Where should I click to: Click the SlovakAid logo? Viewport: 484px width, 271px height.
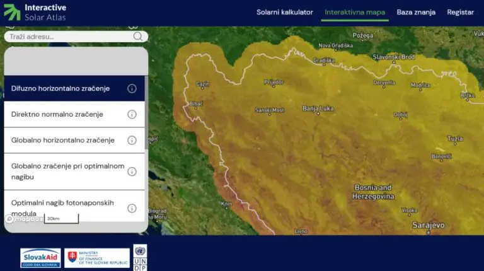(x=40, y=258)
